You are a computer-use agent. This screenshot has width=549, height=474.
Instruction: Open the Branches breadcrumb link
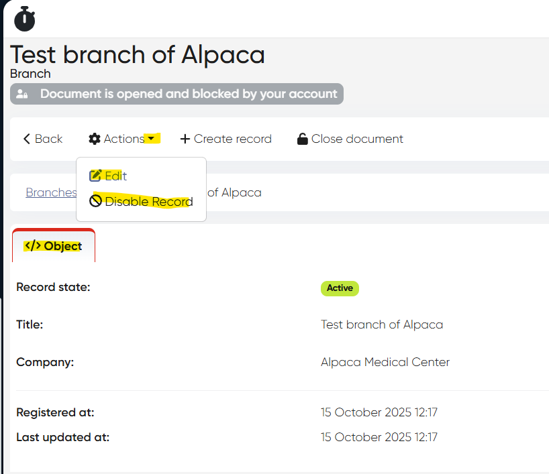[x=51, y=192]
